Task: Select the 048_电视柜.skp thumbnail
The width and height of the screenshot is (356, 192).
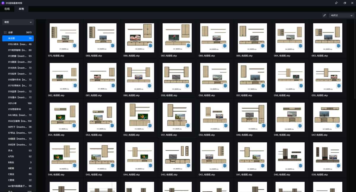Action: coord(290,117)
